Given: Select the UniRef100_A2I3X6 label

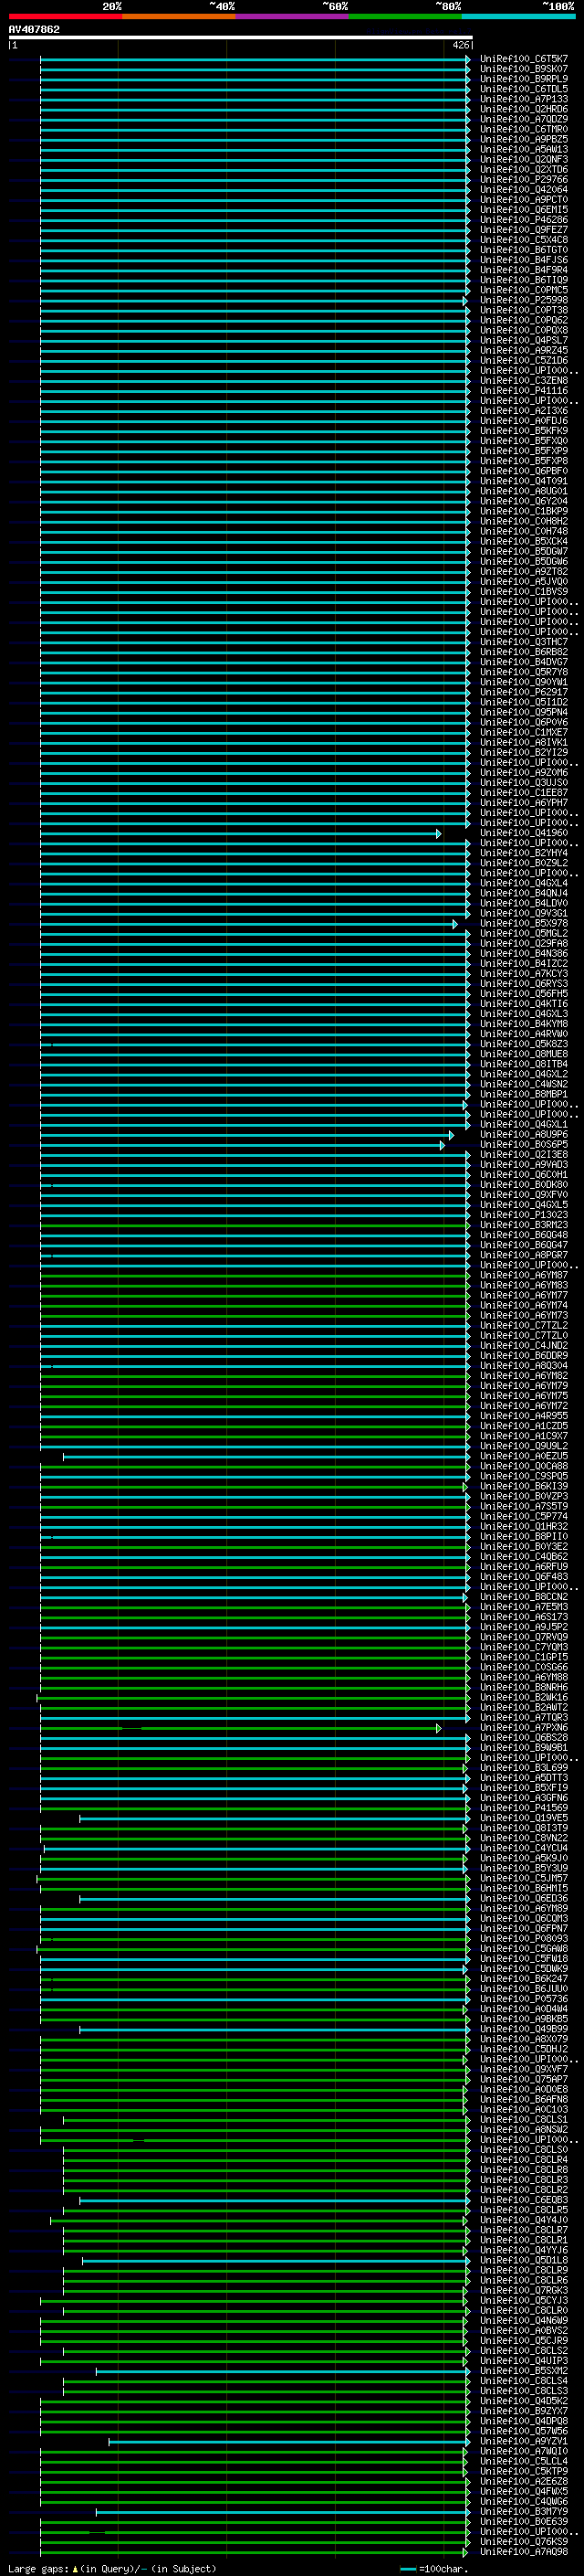Looking at the screenshot, I should (x=524, y=411).
